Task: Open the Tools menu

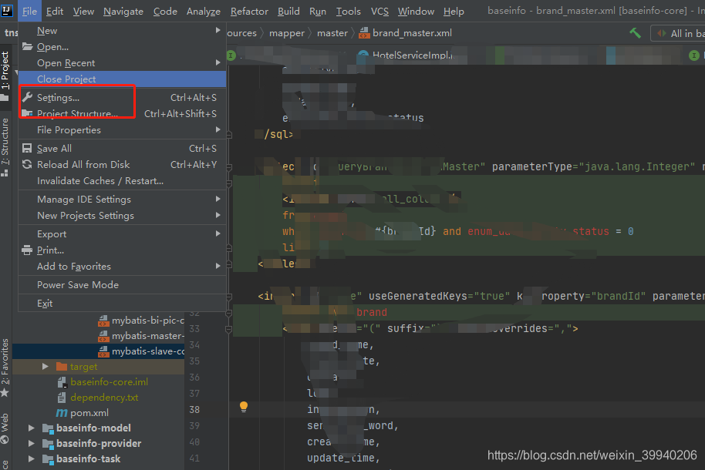Action: click(x=348, y=12)
